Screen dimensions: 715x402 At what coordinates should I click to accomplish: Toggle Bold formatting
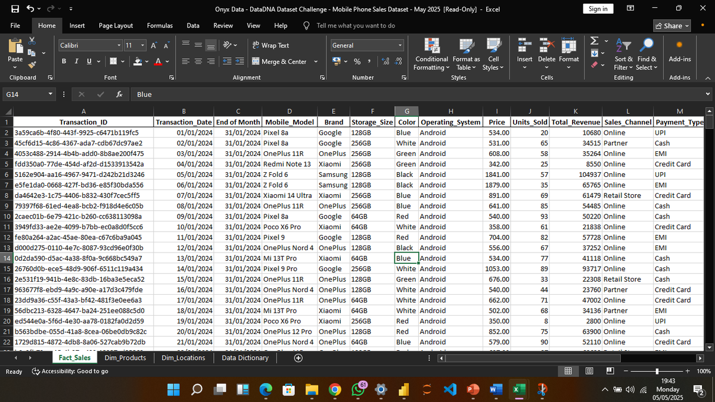[64, 61]
